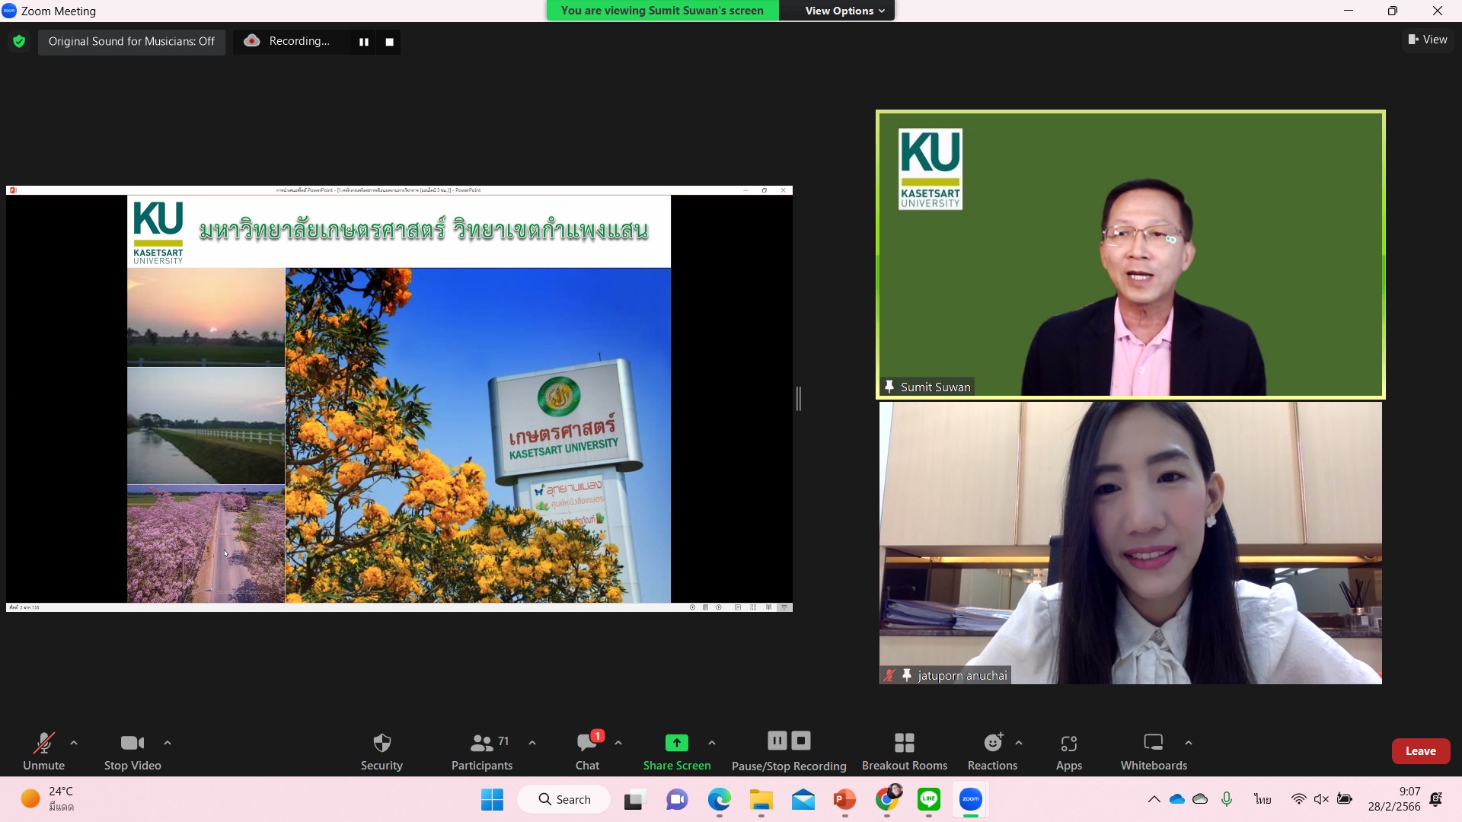Open the Security shield menu
Screen dimensions: 1462x822
click(x=381, y=750)
